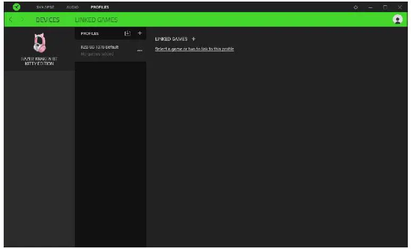Click the Razer Synapse logo icon
The height and width of the screenshot is (249, 411).
click(16, 7)
